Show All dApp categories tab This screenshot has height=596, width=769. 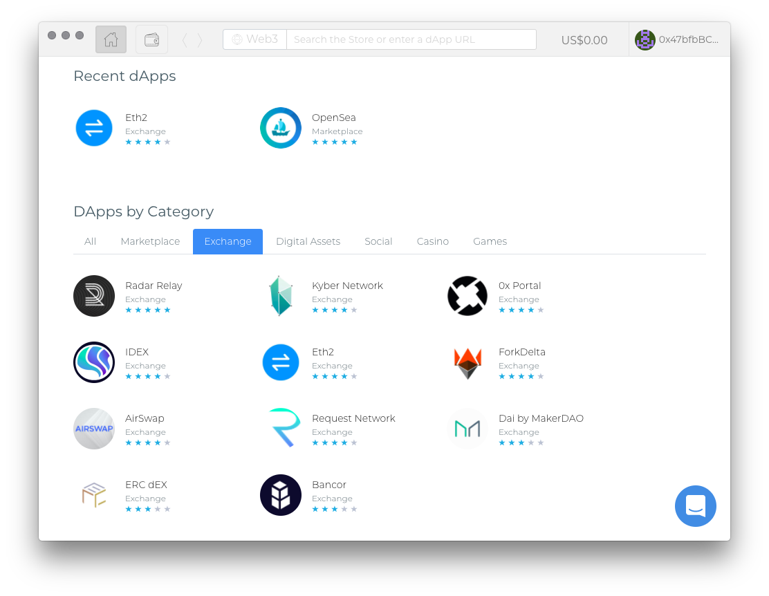click(x=90, y=241)
